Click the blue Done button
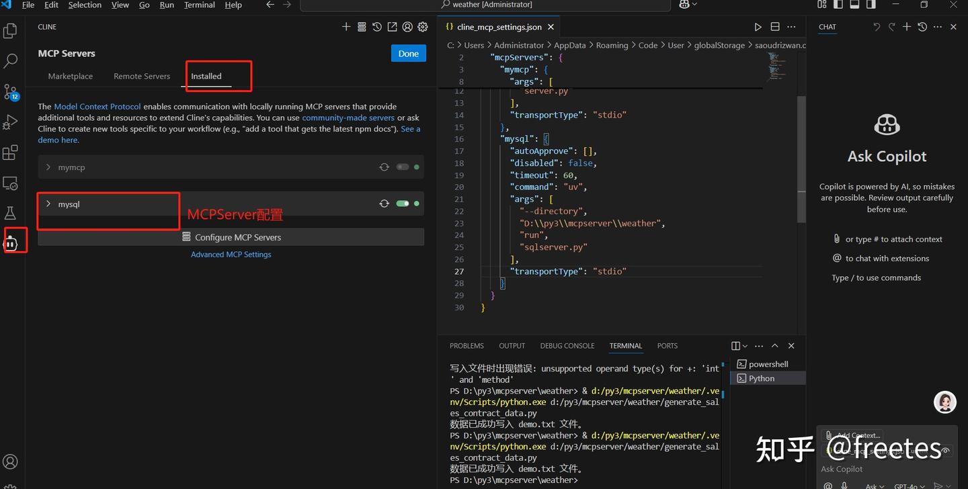This screenshot has height=489, width=968. [x=408, y=54]
